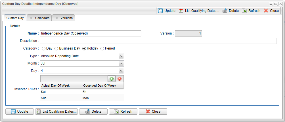Click the red X Close toolbar icon
Viewport: 285px width, 122px height.
(x=266, y=11)
